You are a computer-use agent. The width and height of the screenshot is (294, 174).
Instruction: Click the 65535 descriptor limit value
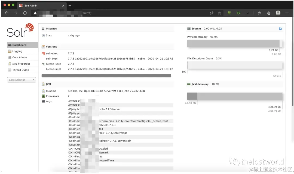click(277, 76)
